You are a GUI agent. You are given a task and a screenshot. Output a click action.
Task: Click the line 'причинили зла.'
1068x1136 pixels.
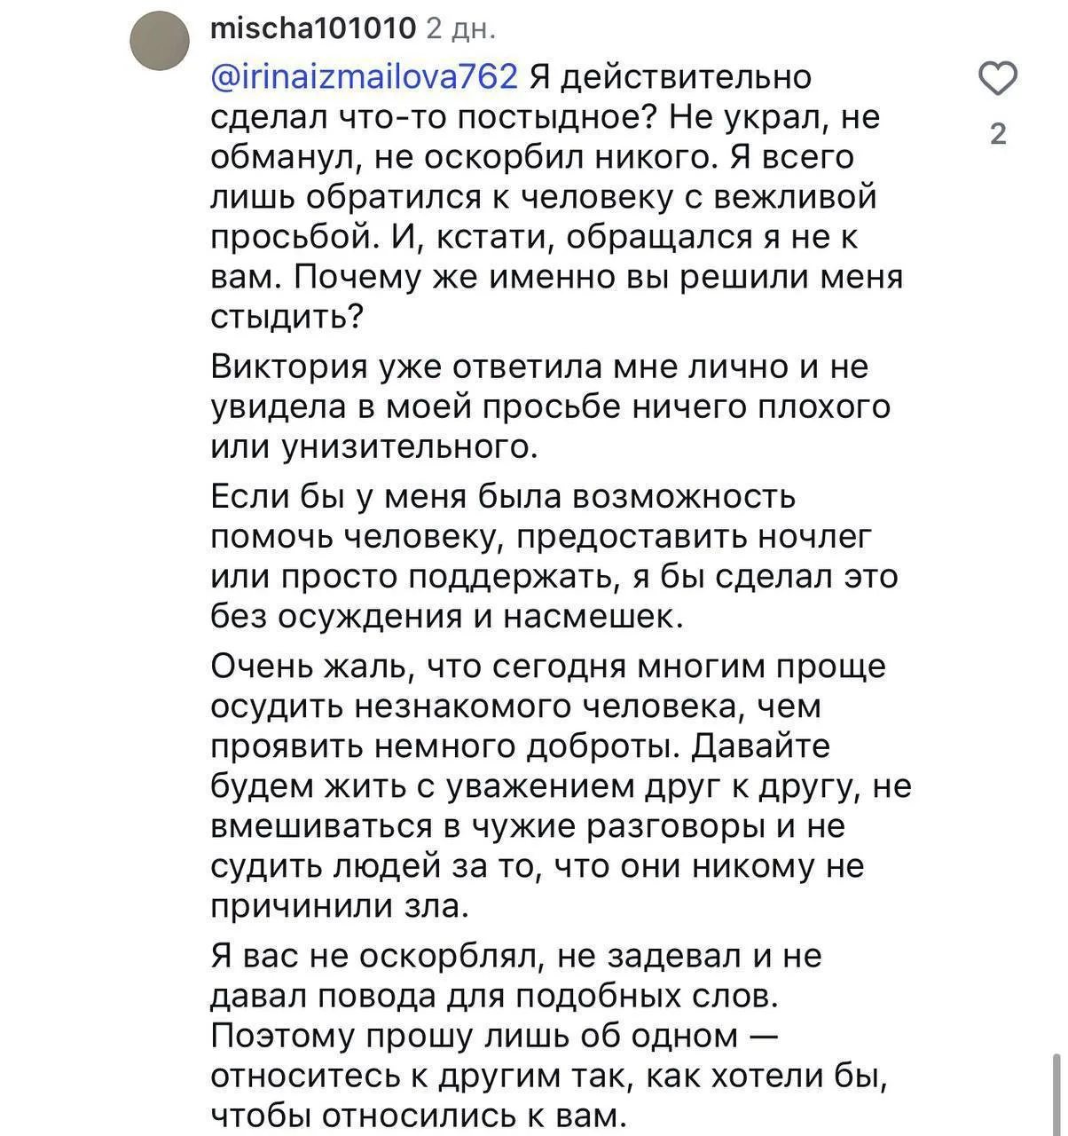click(338, 906)
